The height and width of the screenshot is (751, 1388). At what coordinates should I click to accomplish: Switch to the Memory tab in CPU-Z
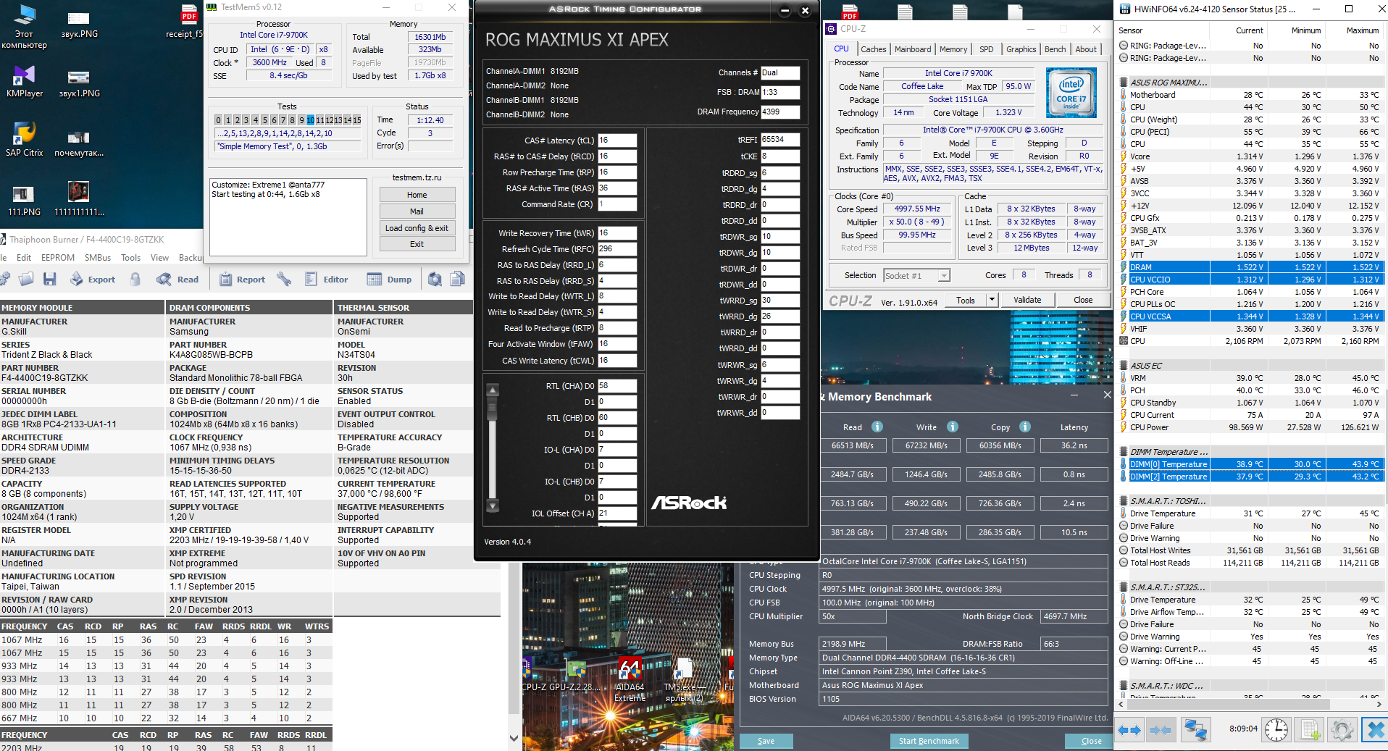tap(953, 49)
